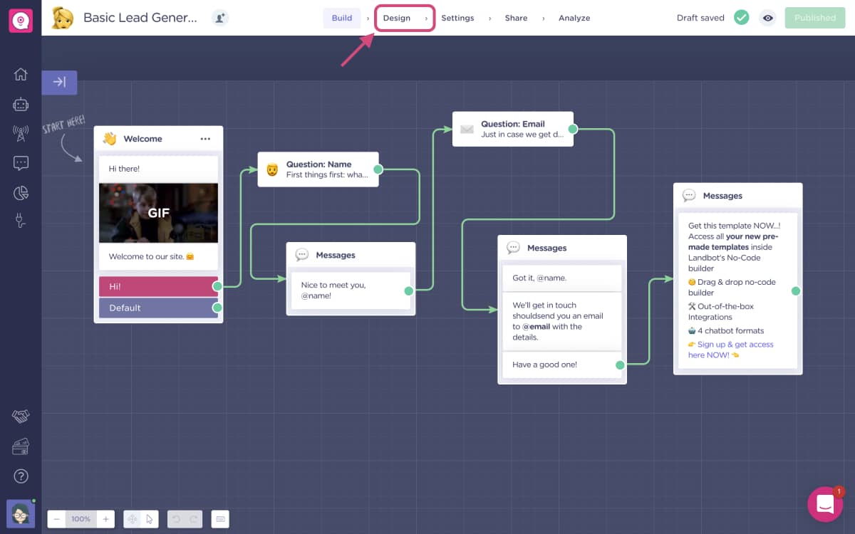Zoom out with the minus button
The height and width of the screenshot is (534, 855).
point(56,519)
